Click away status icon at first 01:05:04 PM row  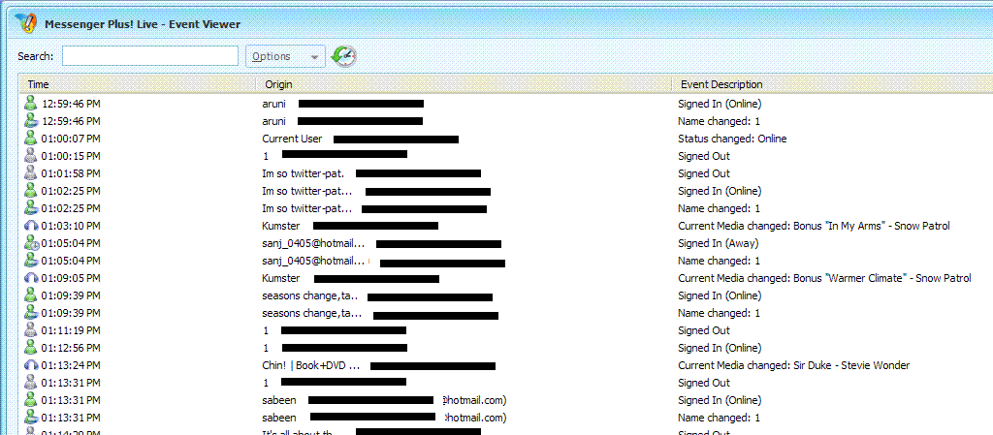[31, 243]
